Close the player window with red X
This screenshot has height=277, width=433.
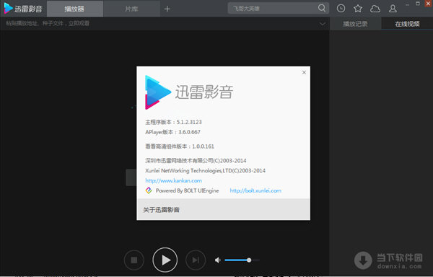[x=428, y=4]
